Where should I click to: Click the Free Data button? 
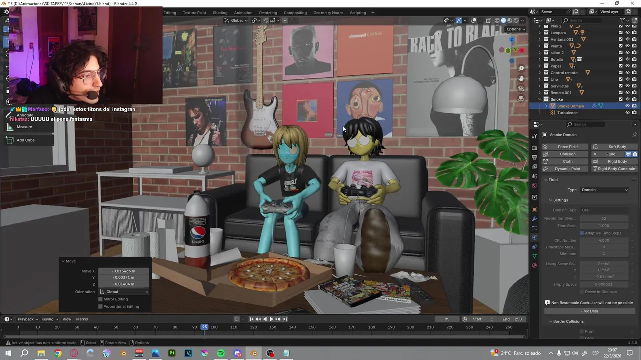[x=589, y=311]
